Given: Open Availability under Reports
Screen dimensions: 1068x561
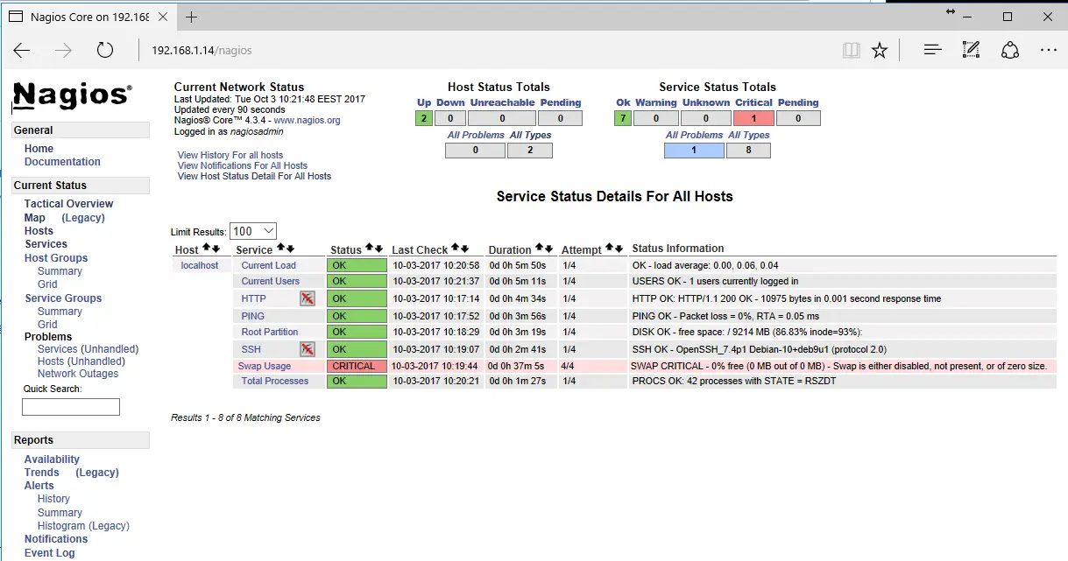Looking at the screenshot, I should (x=52, y=459).
